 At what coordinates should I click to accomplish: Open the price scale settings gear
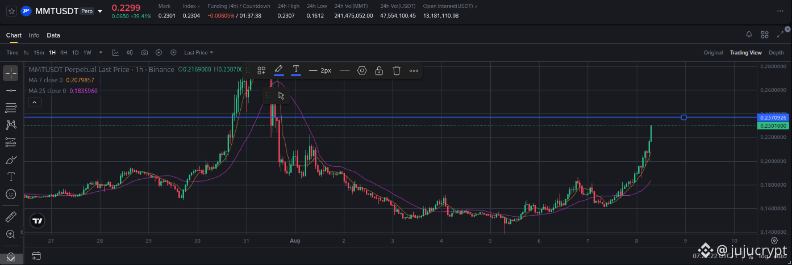[774, 241]
